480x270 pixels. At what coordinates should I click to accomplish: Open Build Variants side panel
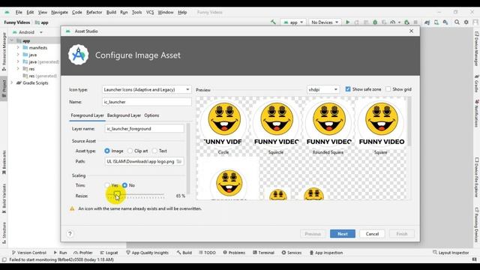(4, 198)
